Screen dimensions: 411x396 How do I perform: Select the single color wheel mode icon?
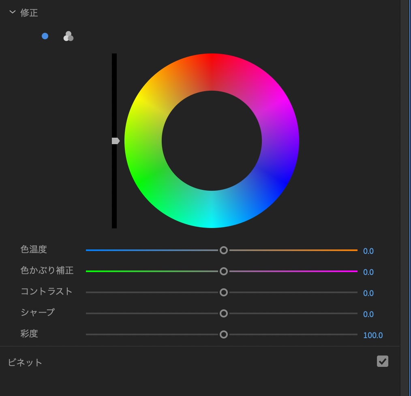(45, 36)
